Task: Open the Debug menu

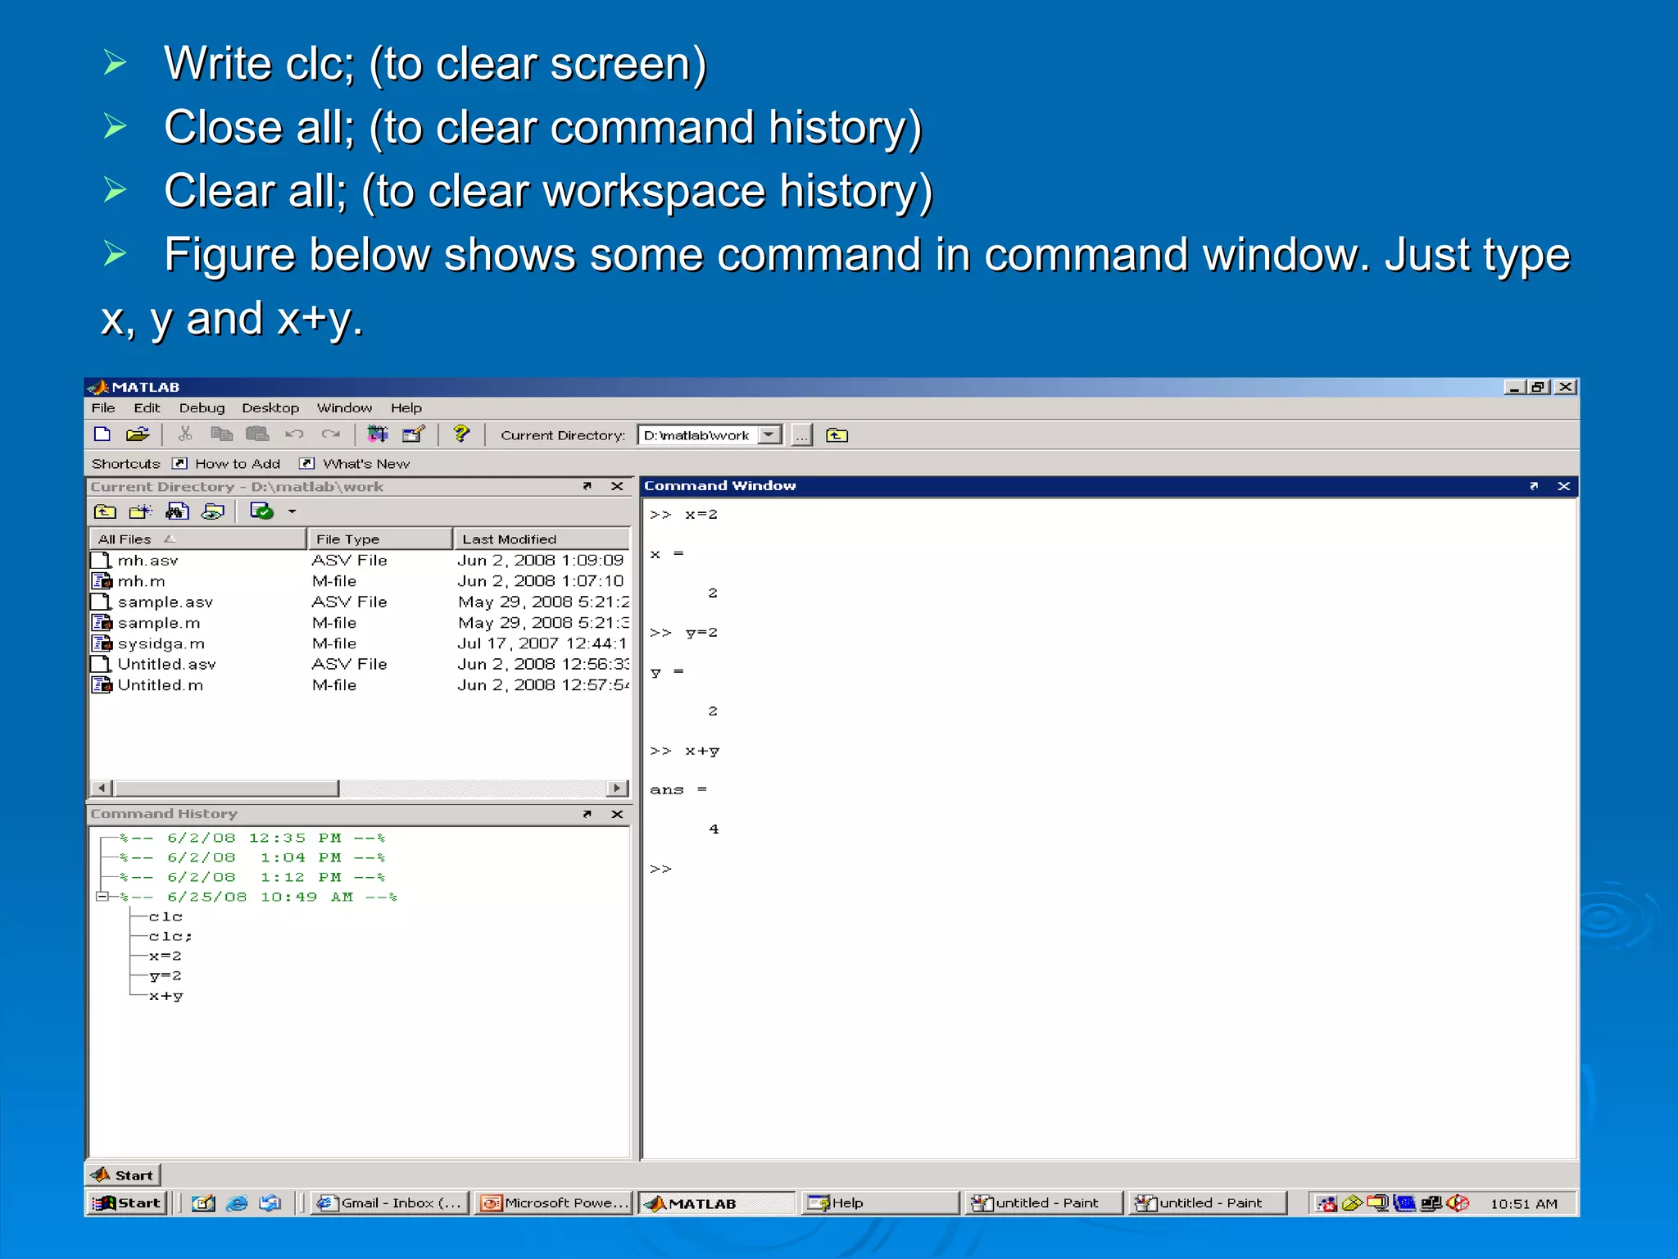Action: (x=202, y=408)
